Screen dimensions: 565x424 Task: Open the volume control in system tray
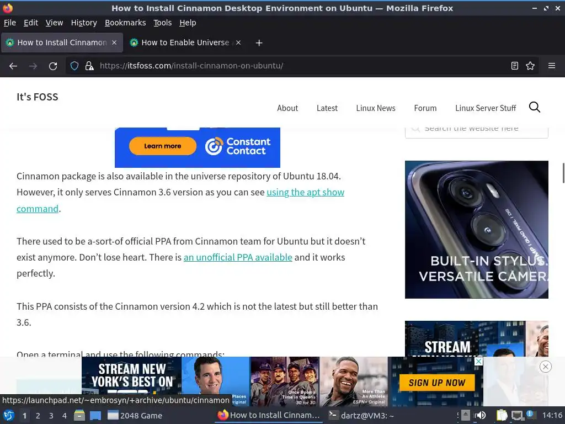tap(481, 415)
